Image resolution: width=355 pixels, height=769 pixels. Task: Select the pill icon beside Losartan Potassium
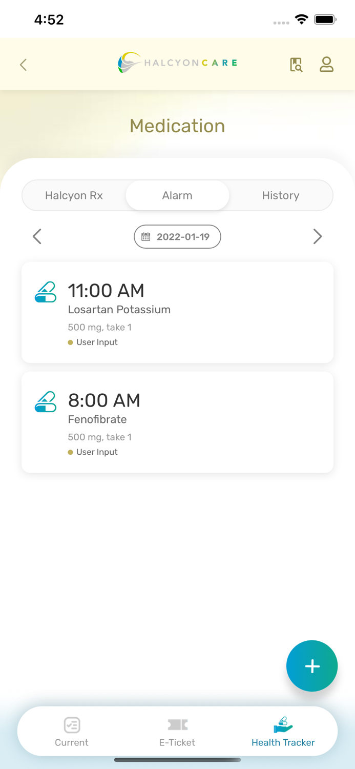45,291
